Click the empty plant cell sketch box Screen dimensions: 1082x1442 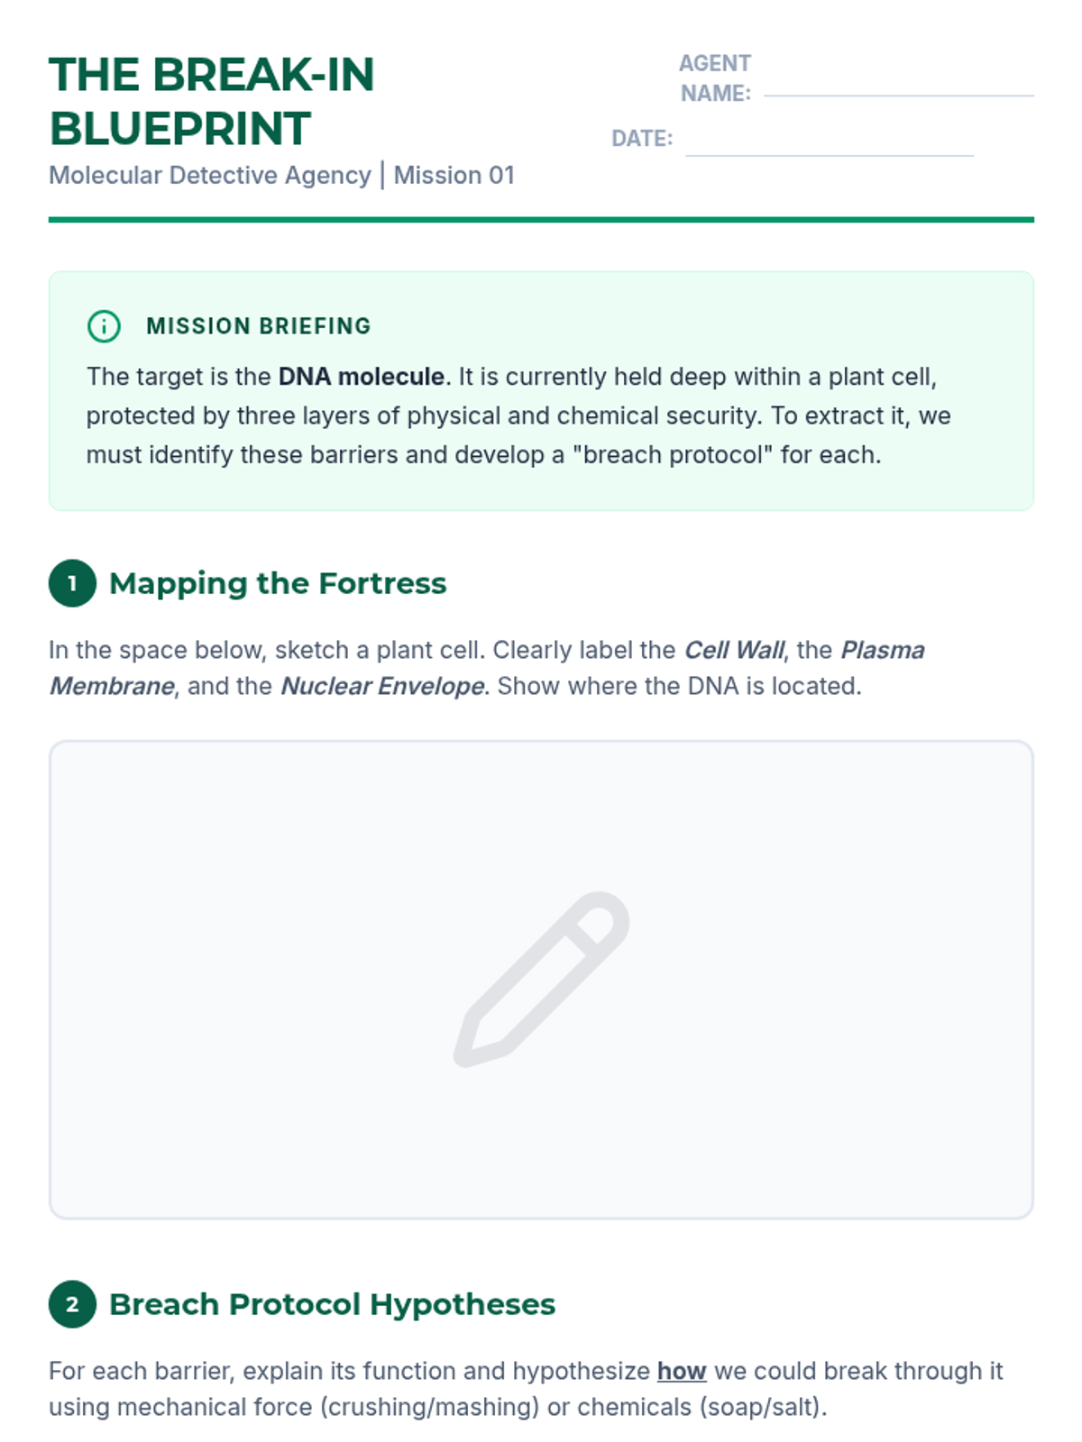[x=541, y=980]
